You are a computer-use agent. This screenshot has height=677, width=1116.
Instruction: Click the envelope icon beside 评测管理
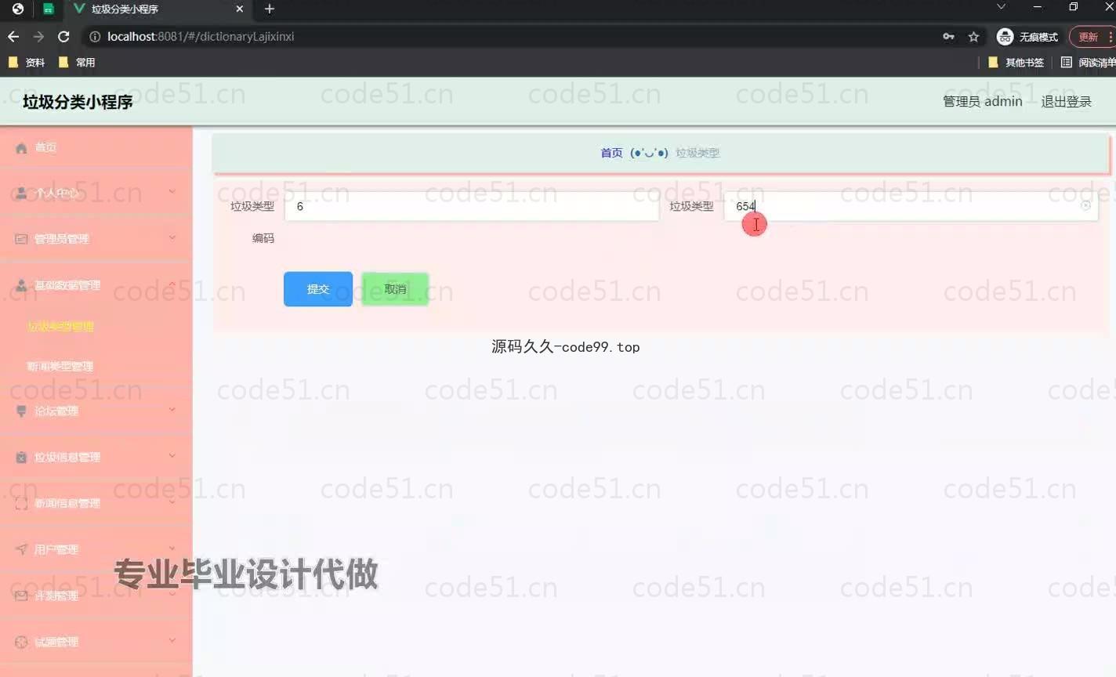[x=21, y=596]
